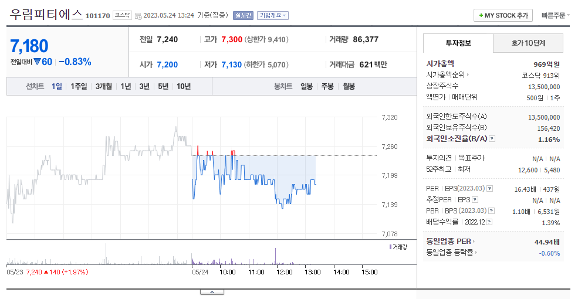Select the 10년 line chart period
The height and width of the screenshot is (299, 578).
coord(184,86)
